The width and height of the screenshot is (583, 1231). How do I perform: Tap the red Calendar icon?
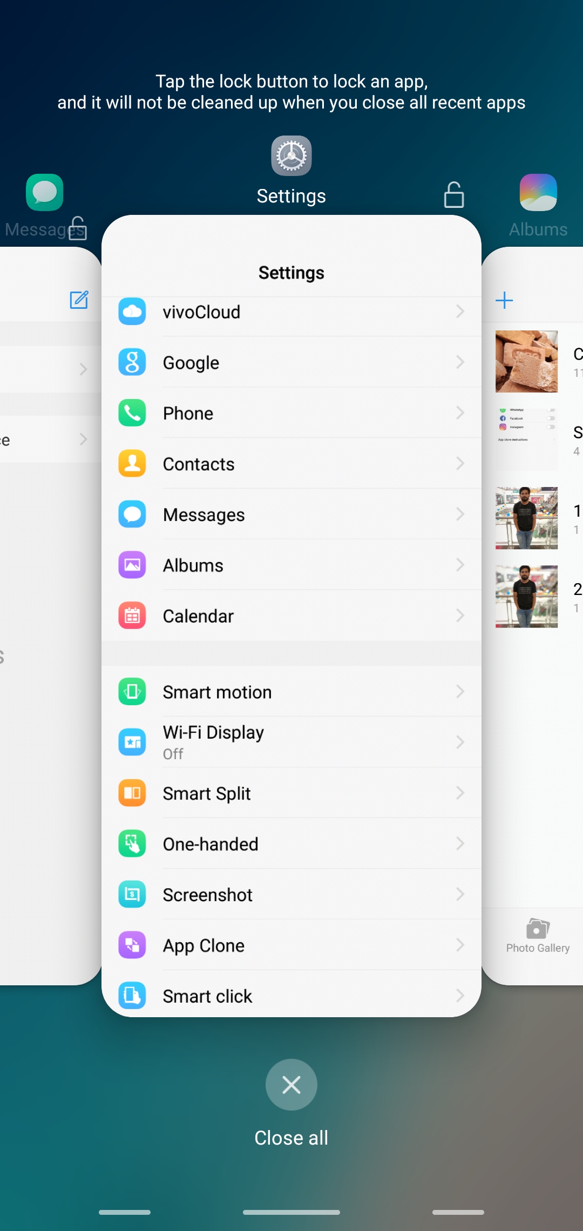[x=132, y=616]
